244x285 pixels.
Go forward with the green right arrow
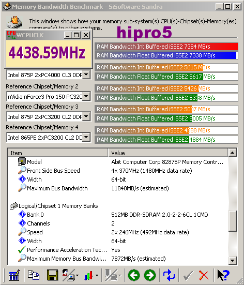[150, 275]
